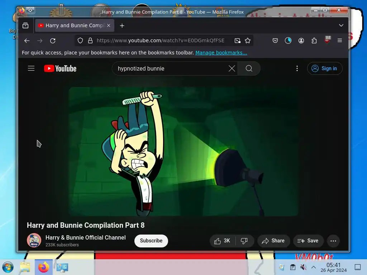Open Save to Pocket button
The image size is (367, 275).
coord(275,41)
